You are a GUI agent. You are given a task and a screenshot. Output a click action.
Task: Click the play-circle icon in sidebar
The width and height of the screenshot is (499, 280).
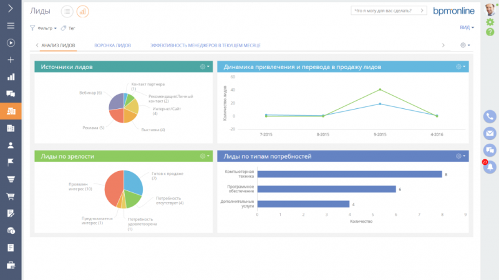tap(11, 42)
